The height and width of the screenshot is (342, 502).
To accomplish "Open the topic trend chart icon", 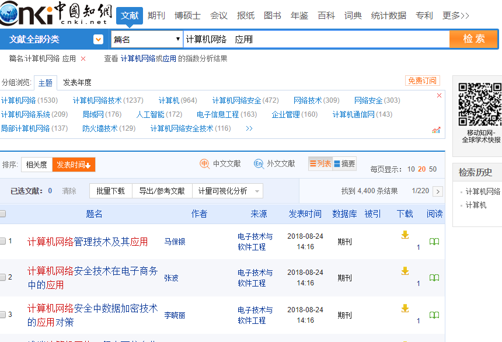I will click(x=436, y=130).
